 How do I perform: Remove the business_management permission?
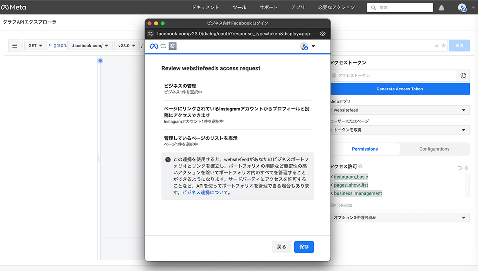(x=331, y=193)
